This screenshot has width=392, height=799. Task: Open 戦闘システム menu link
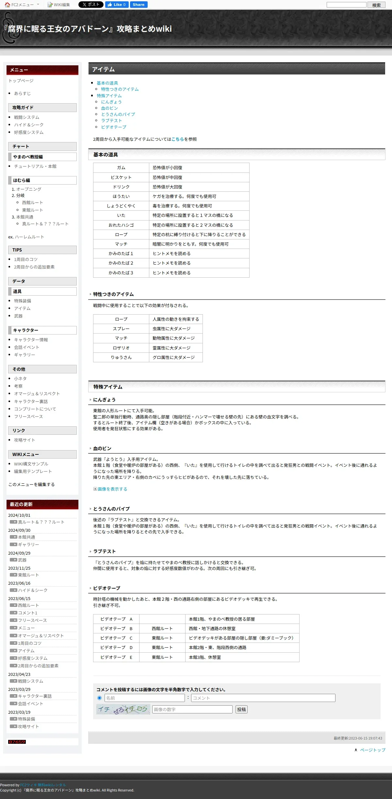tap(27, 117)
